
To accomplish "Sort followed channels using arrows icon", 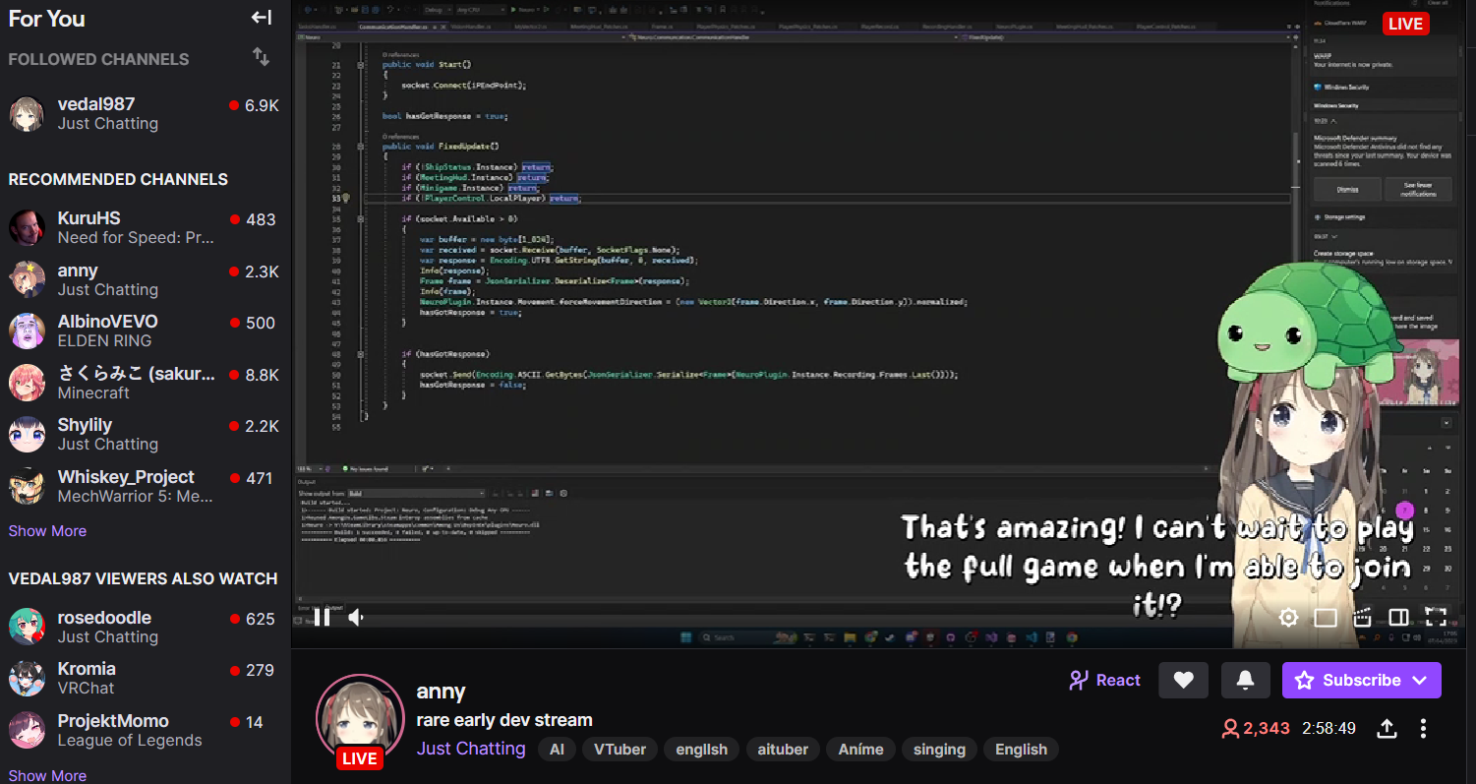I will (262, 57).
